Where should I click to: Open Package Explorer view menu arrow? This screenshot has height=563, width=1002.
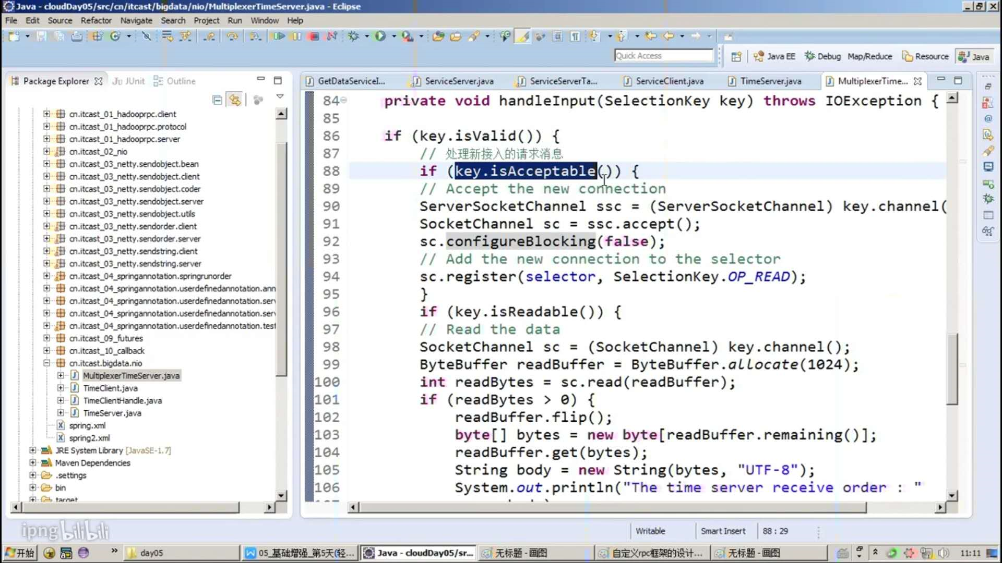280,97
